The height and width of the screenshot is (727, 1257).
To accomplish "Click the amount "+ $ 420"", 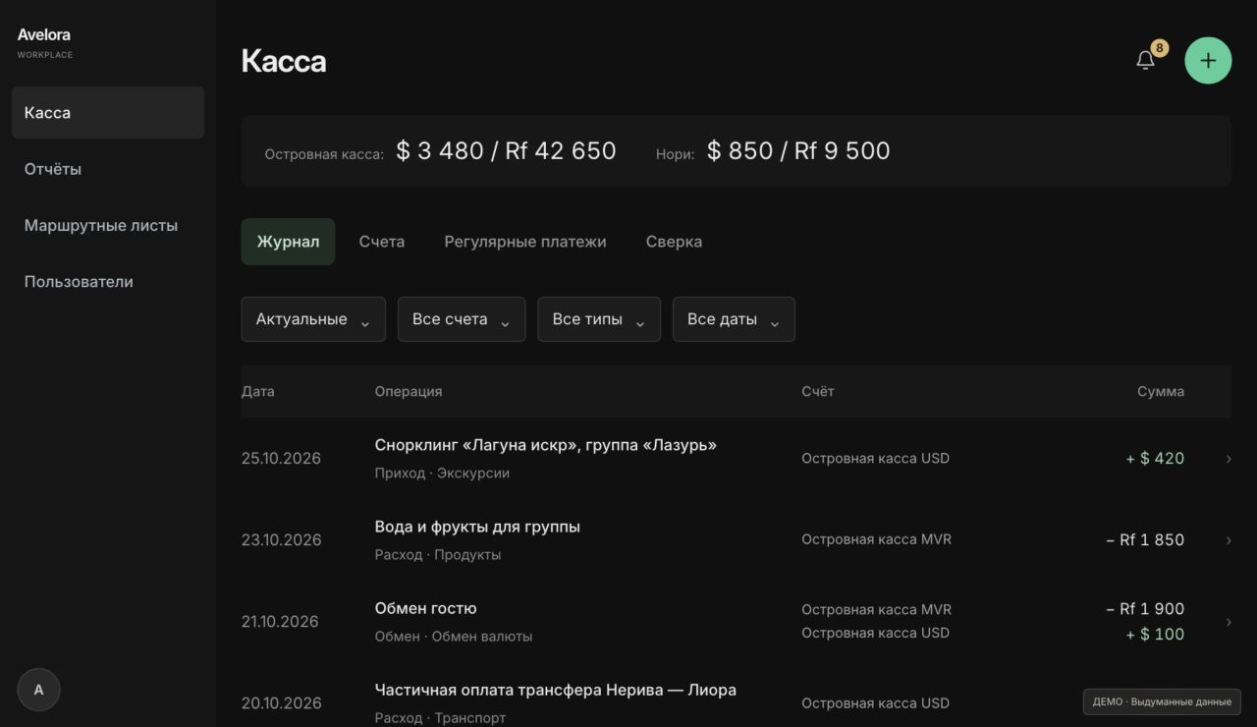I will 1155,459.
